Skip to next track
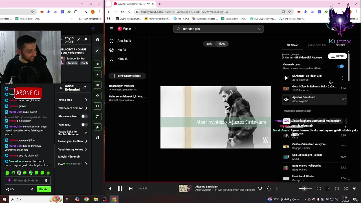361x203 pixels. click(x=131, y=188)
